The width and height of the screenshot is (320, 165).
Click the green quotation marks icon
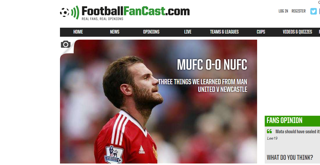(x=269, y=131)
